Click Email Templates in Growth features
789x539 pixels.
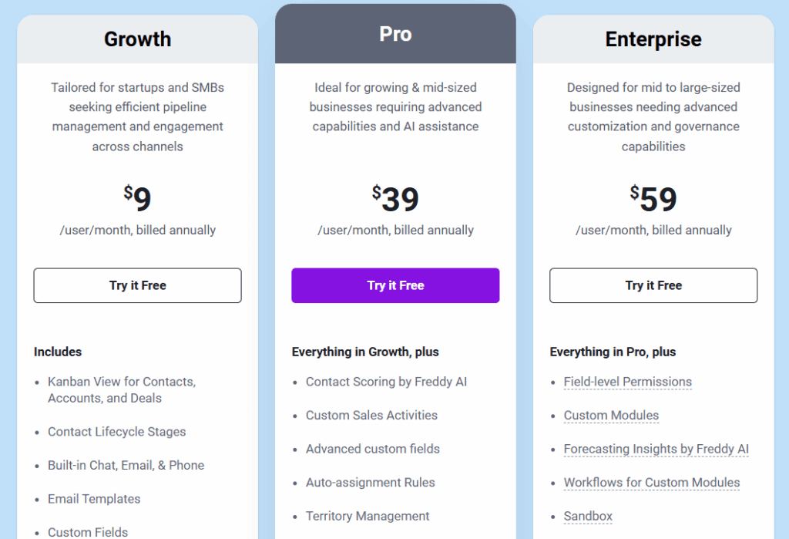[94, 499]
